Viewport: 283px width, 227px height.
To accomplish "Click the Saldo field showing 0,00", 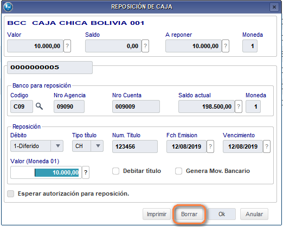I will [x=113, y=46].
